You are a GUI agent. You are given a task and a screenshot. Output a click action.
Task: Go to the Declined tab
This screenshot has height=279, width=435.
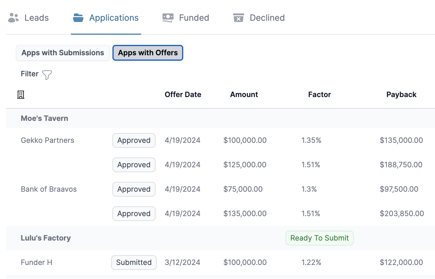point(267,18)
